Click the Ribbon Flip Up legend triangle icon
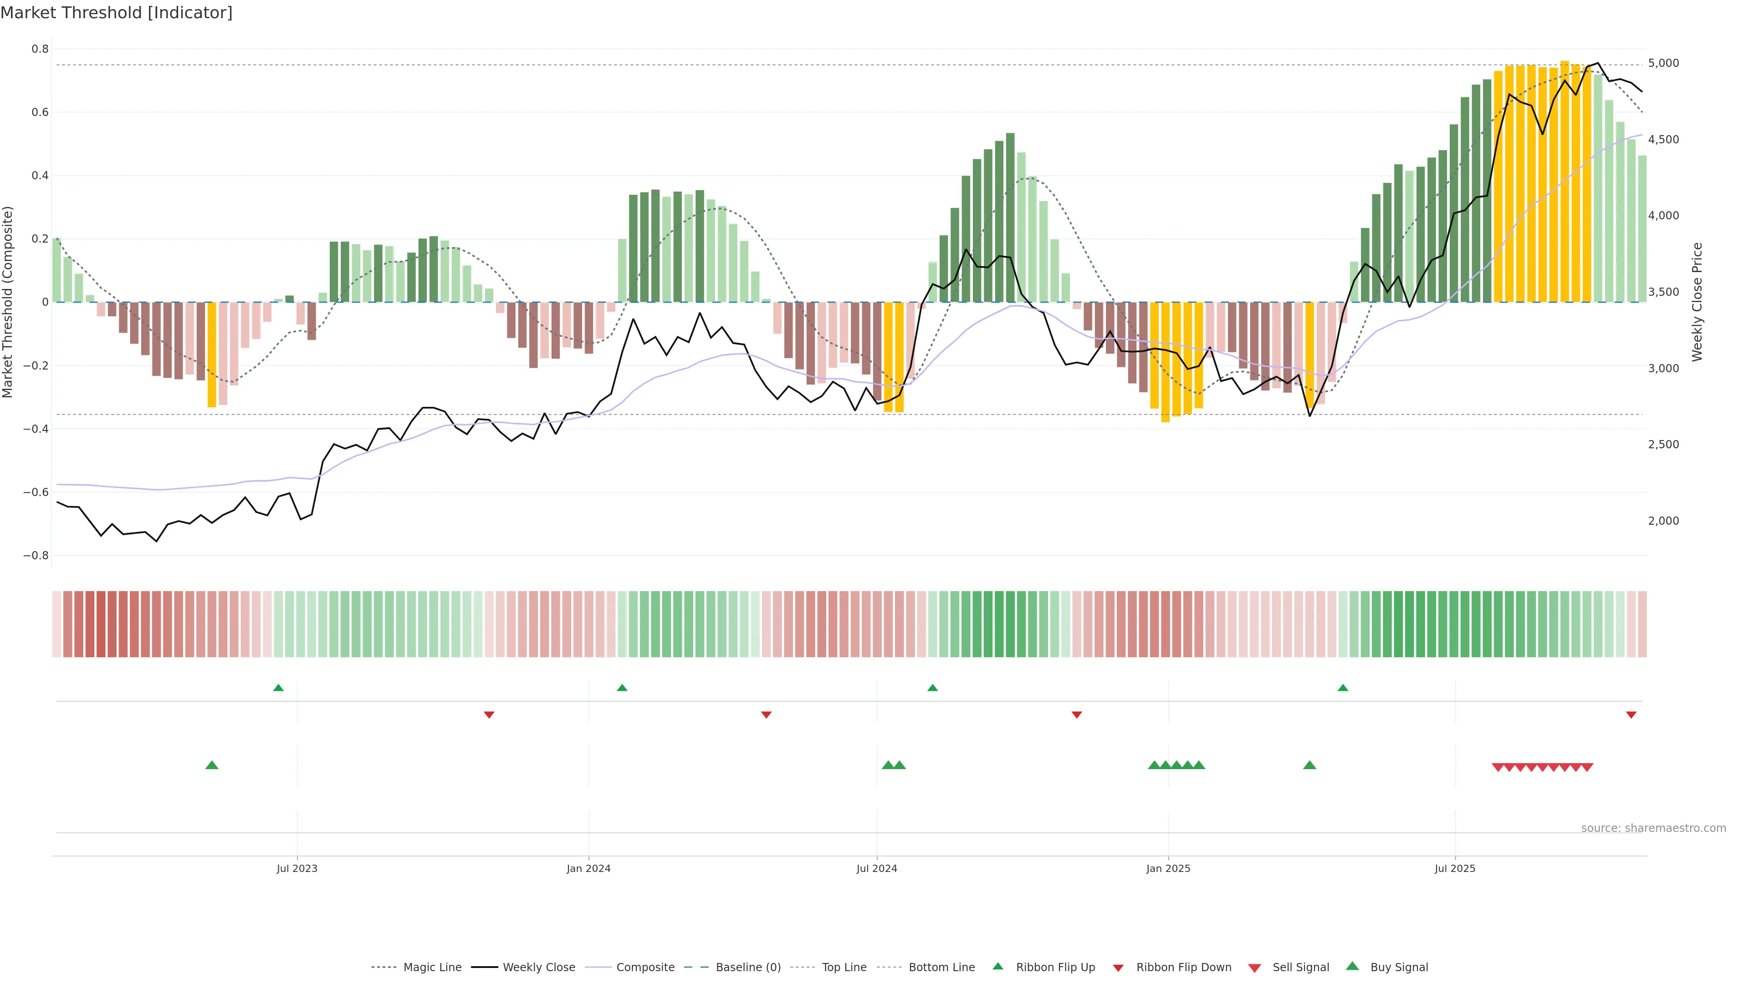1749x983 pixels. click(x=997, y=966)
